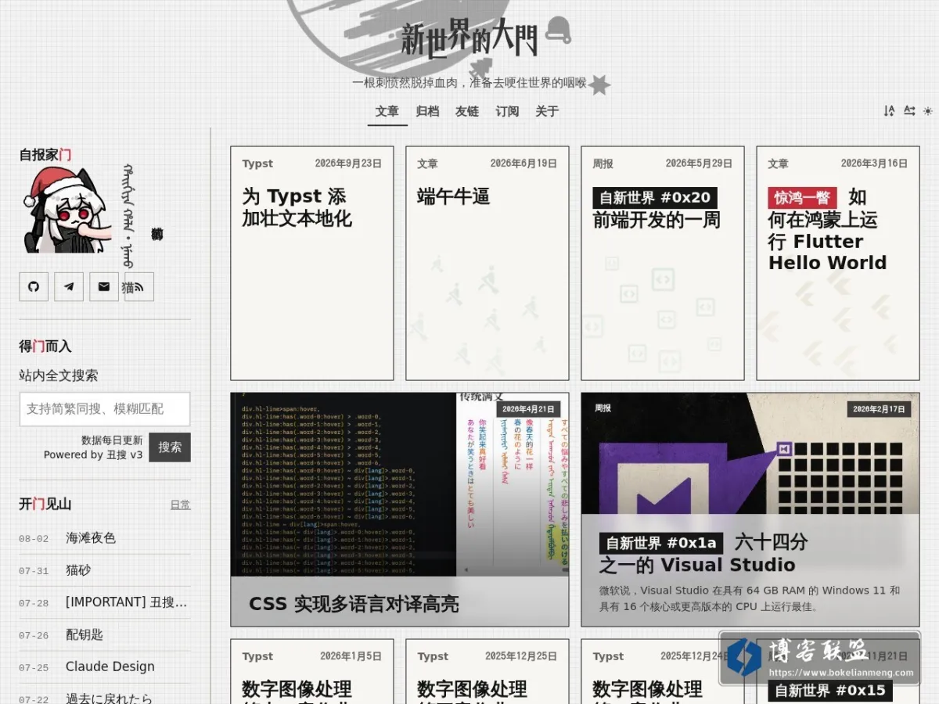Open the 配钥匙 post entry

click(85, 634)
